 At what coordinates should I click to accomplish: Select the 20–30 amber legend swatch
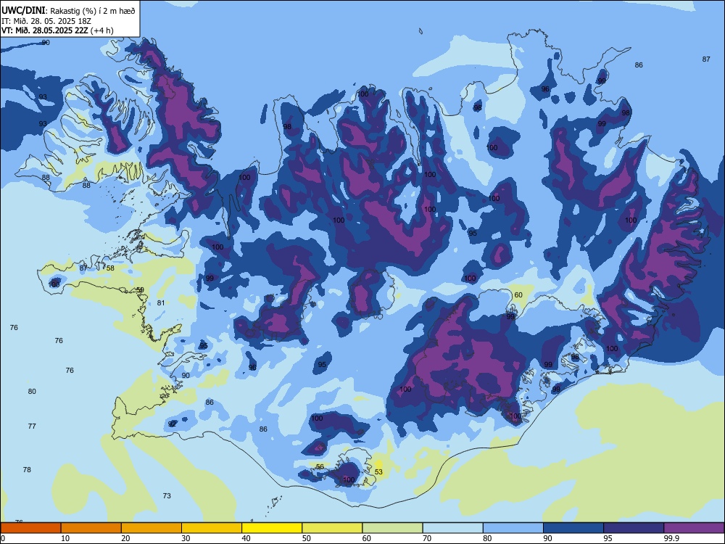click(152, 528)
